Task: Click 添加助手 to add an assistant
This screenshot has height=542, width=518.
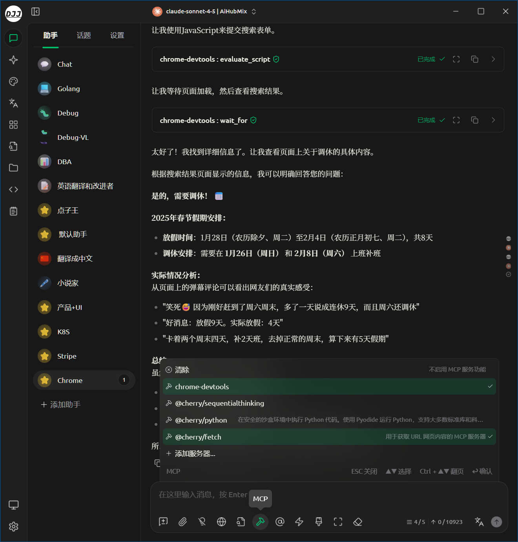Action: pyautogui.click(x=61, y=405)
